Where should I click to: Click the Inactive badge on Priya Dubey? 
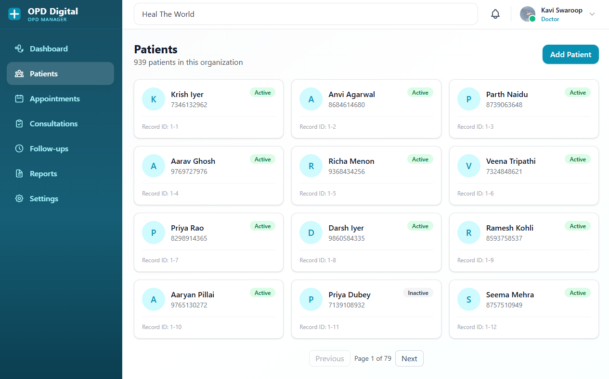tap(418, 293)
